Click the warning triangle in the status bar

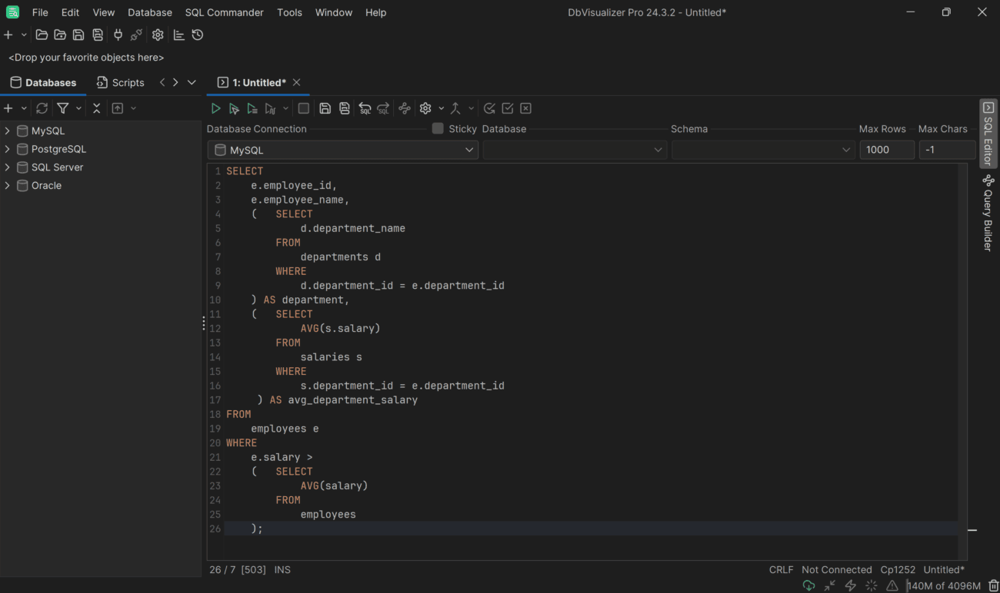pyautogui.click(x=892, y=585)
